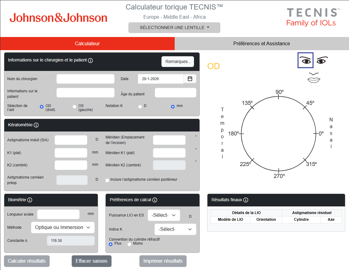Click the left eye (OS) icon
This screenshot has height=270, width=349.
(321, 60)
